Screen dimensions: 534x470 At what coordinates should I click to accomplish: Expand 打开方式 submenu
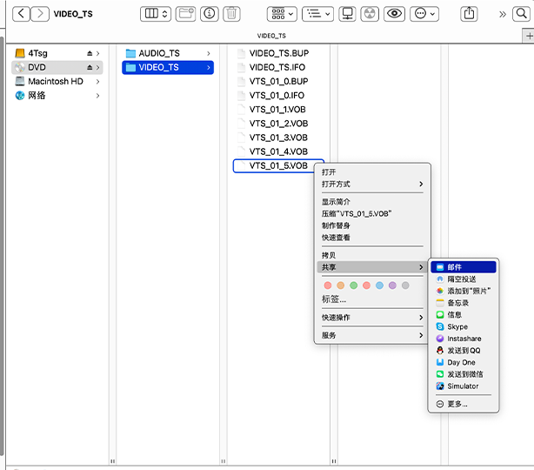coord(372,184)
